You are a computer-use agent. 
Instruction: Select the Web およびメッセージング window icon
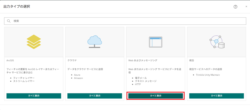tap(156, 42)
